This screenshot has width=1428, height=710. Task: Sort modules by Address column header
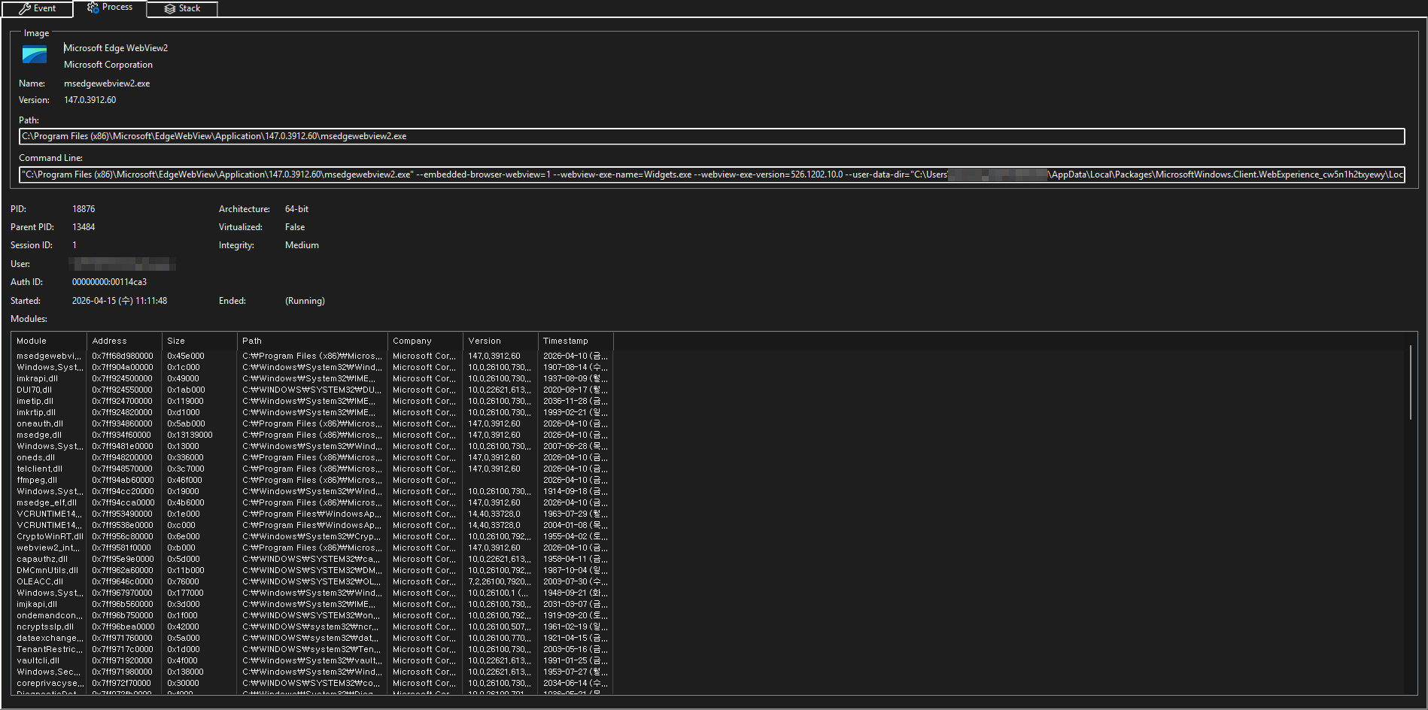coord(124,341)
